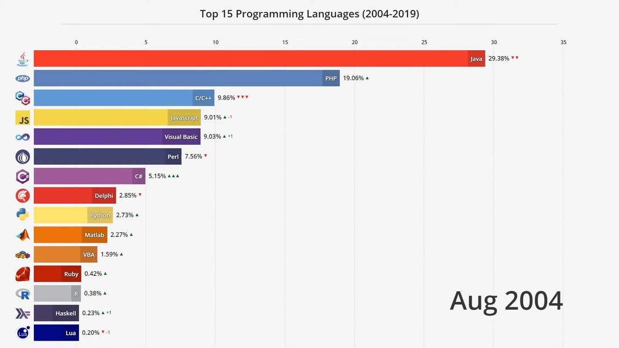Click the axis tick label 35
619x348 pixels.
pos(563,42)
